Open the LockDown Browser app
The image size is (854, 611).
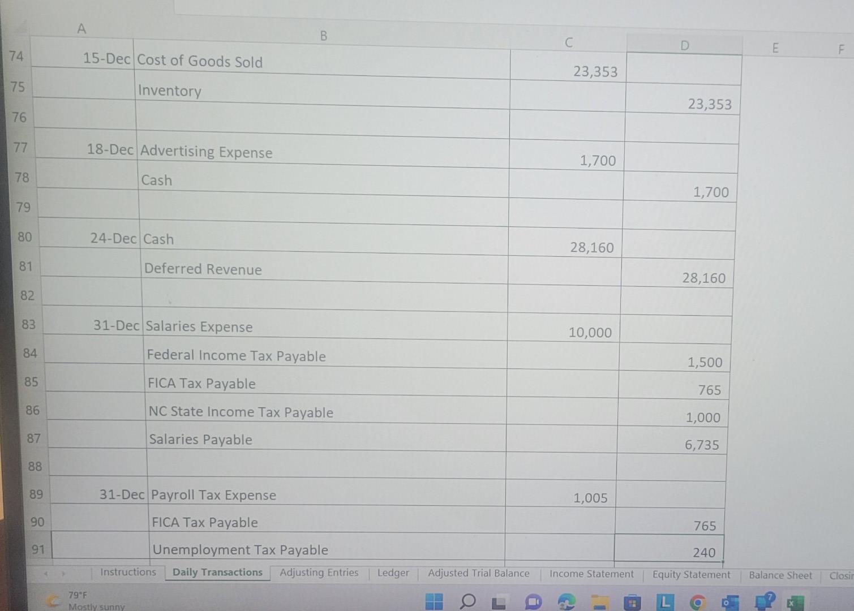(x=664, y=602)
